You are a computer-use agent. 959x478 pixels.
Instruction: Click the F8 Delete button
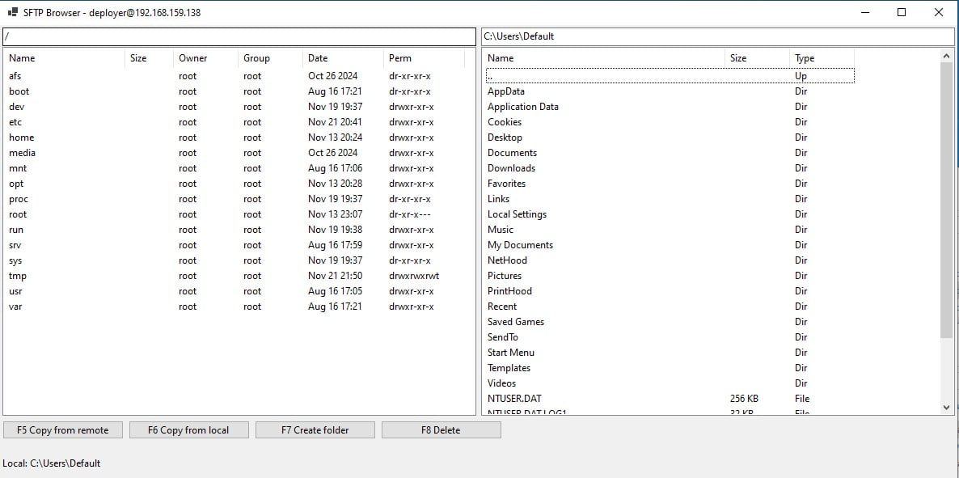pos(441,430)
